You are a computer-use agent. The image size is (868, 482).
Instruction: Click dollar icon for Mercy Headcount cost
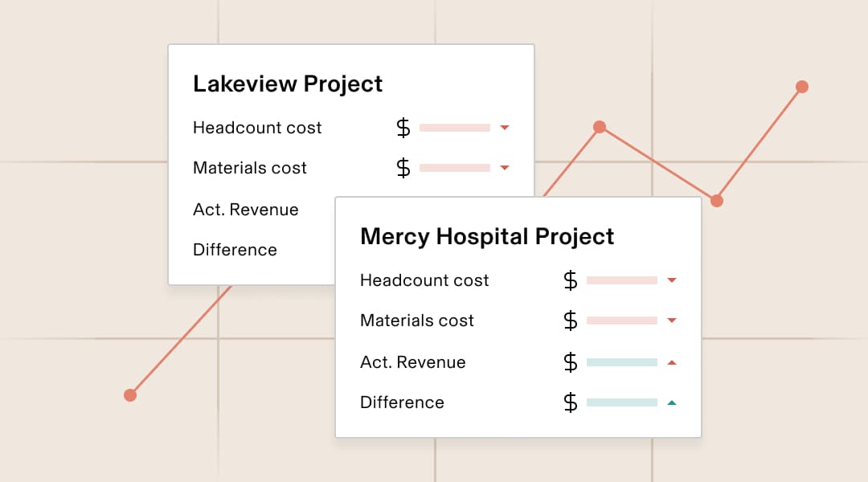pyautogui.click(x=571, y=280)
